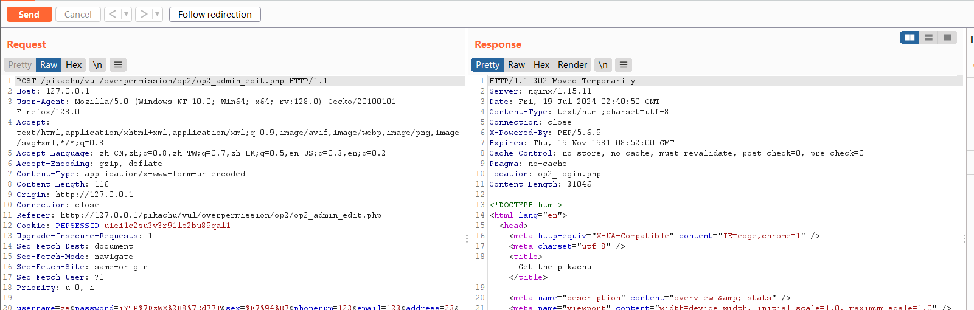Click the orange Send button
The image size is (974, 310).
click(x=29, y=14)
